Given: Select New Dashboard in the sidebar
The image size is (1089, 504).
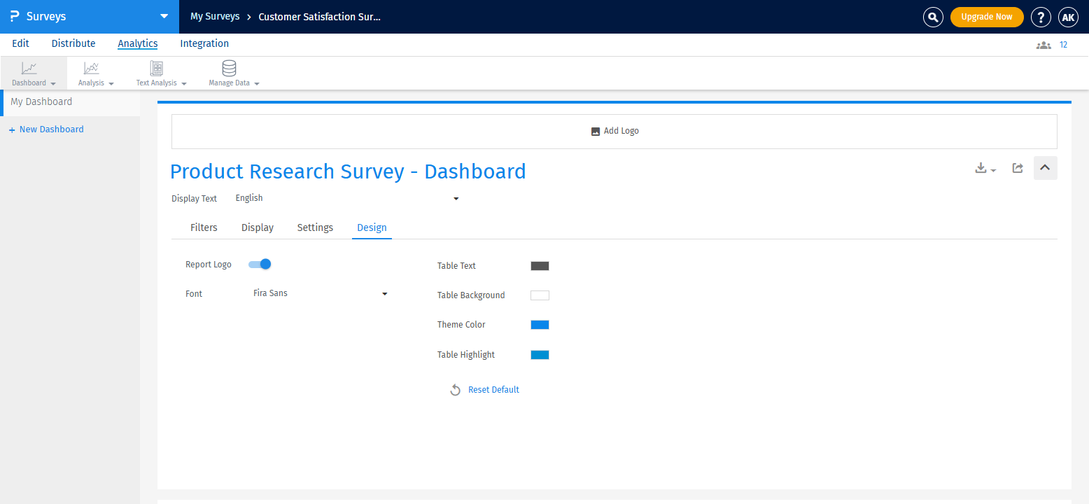Looking at the screenshot, I should (51, 129).
